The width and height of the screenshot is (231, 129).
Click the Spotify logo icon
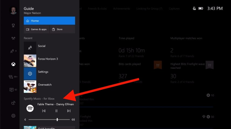point(30,108)
